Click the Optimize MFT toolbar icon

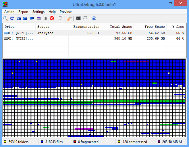click(x=38, y=18)
